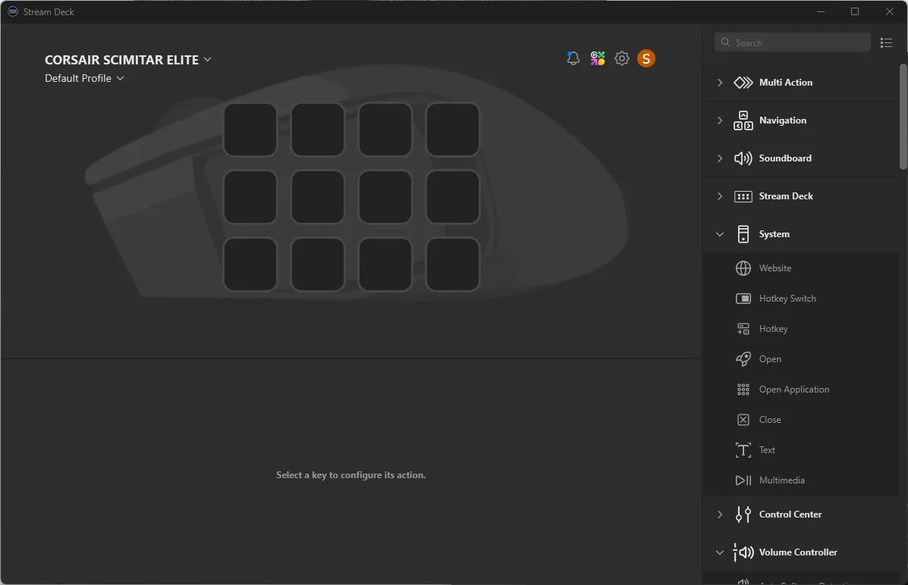Minimize the Stream Deck window

[821, 11]
